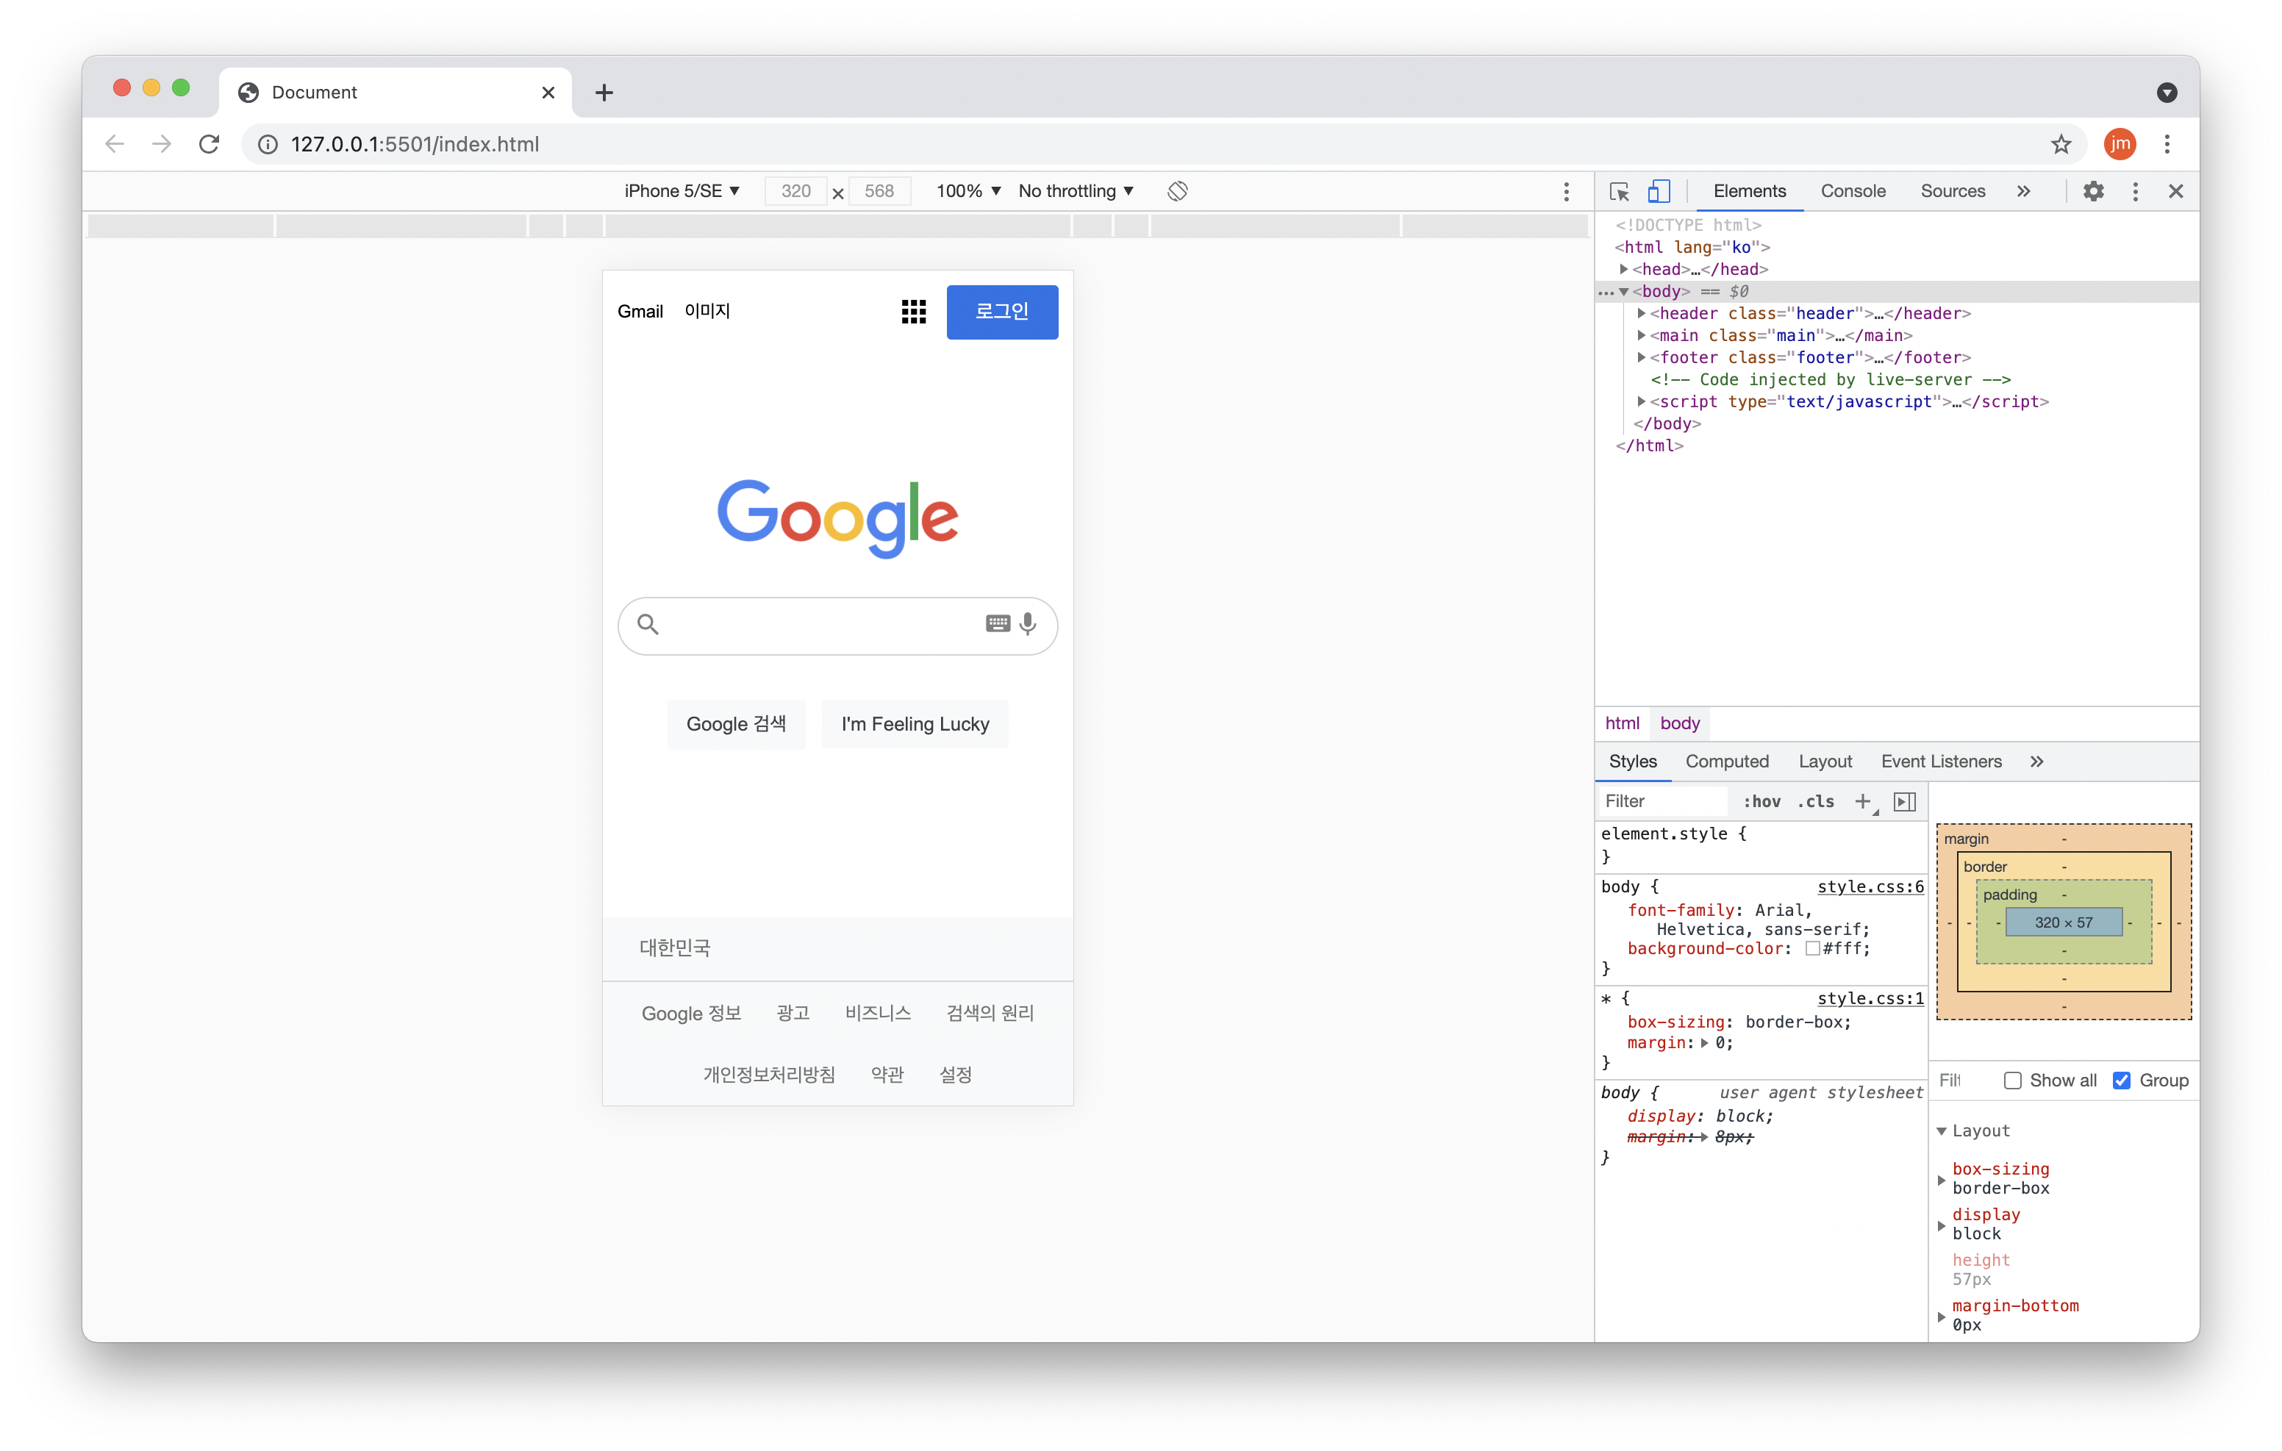The width and height of the screenshot is (2282, 1451).
Task: Go back in browser history
Action: 115,144
